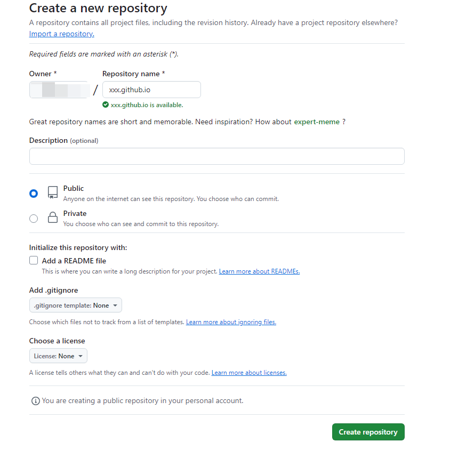Use the suggested name expert-meme

click(317, 122)
